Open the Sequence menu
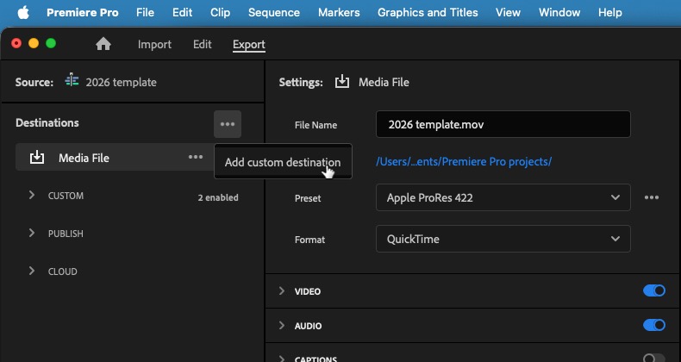 tap(274, 13)
